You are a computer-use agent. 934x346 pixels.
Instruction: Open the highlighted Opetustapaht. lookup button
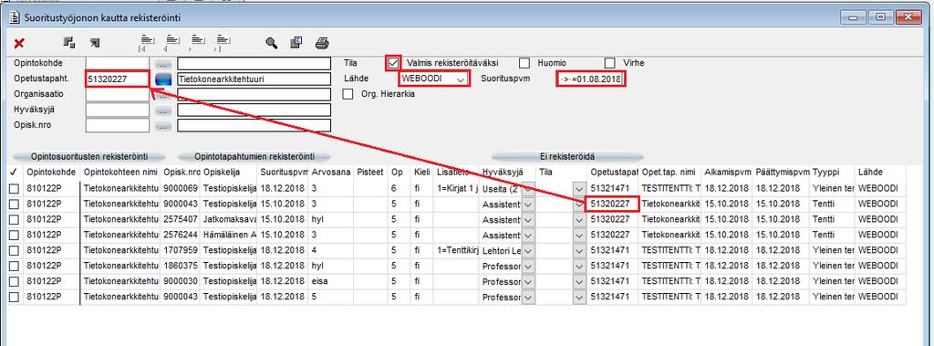[163, 79]
